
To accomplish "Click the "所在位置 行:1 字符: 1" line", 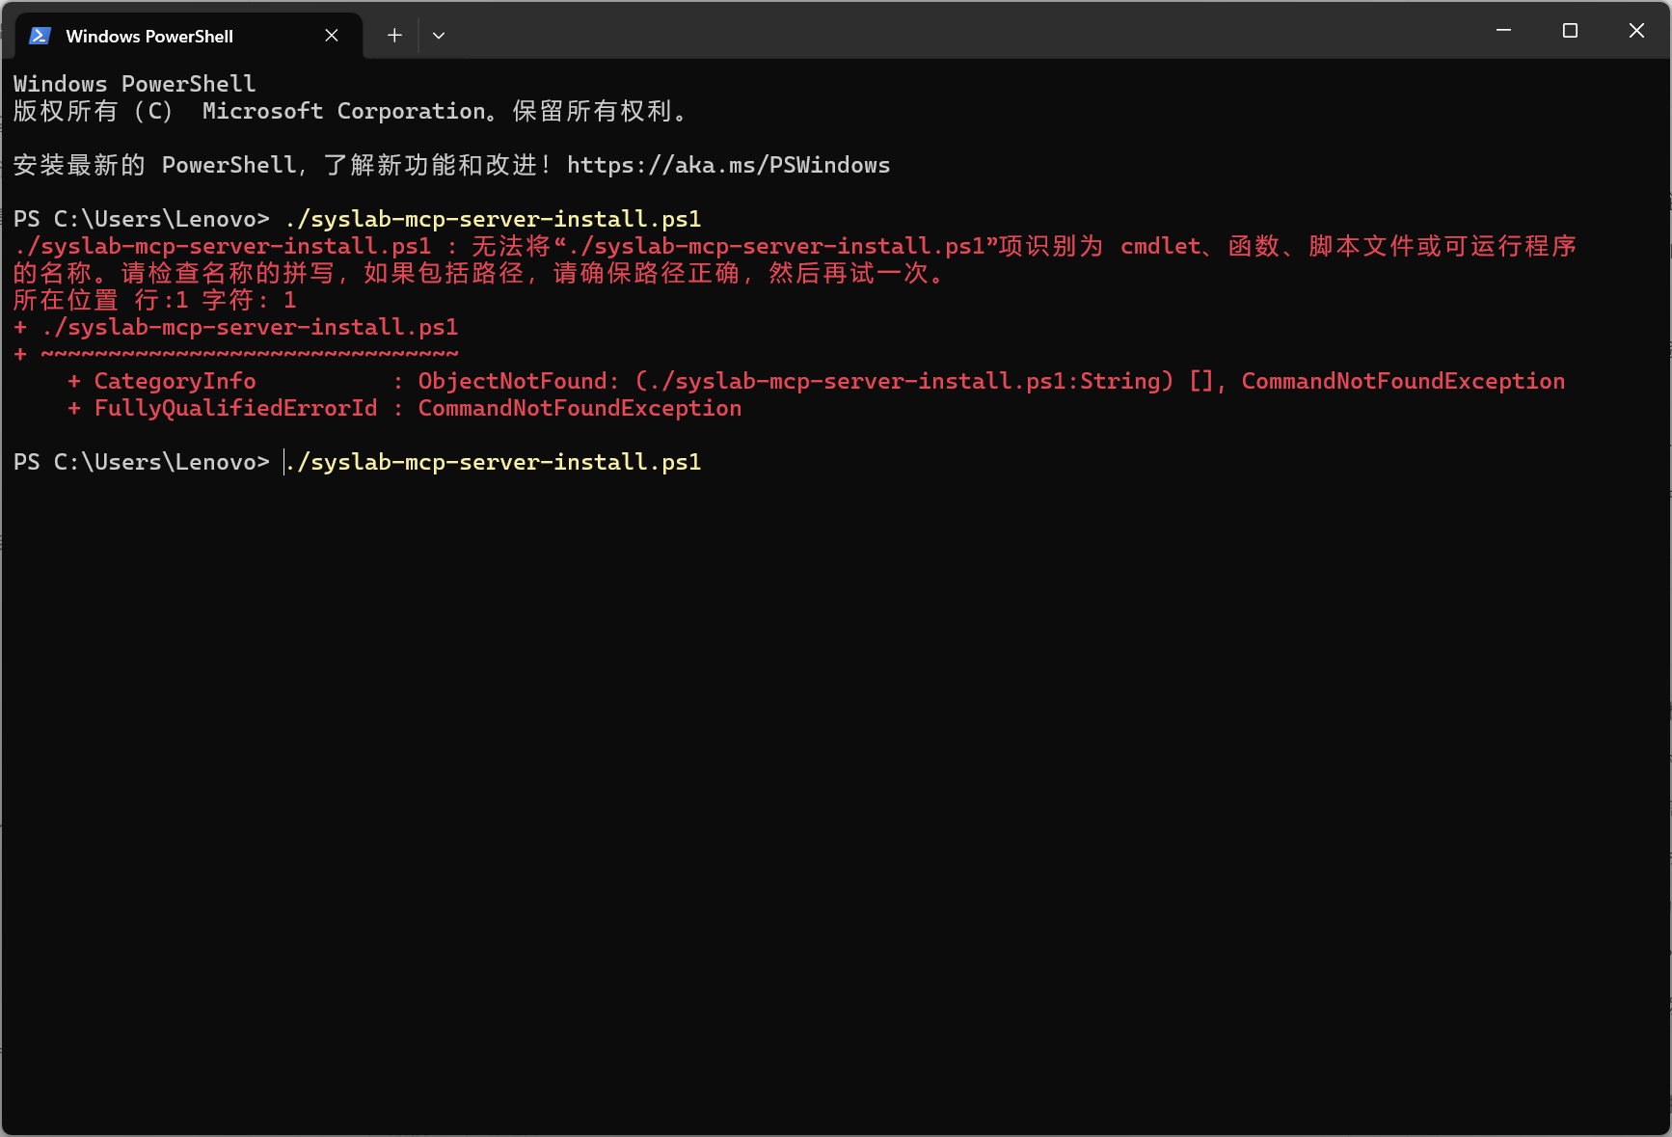I will tap(154, 300).
